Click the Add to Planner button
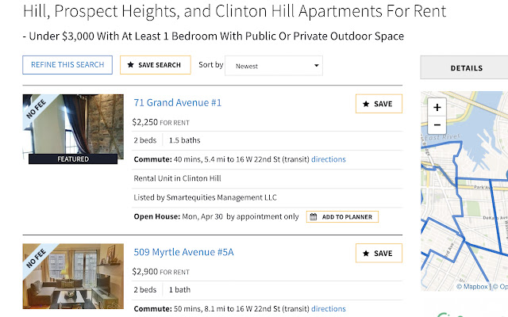Image resolution: width=508 pixels, height=317 pixels. [x=342, y=216]
